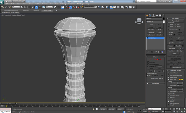Collapse the Edit Geometry rollout
The width and height of the screenshot is (186, 113).
point(176,19)
